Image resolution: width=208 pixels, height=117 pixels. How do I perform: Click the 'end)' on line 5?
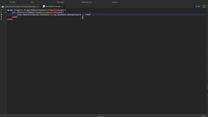pyautogui.click(x=10, y=19)
